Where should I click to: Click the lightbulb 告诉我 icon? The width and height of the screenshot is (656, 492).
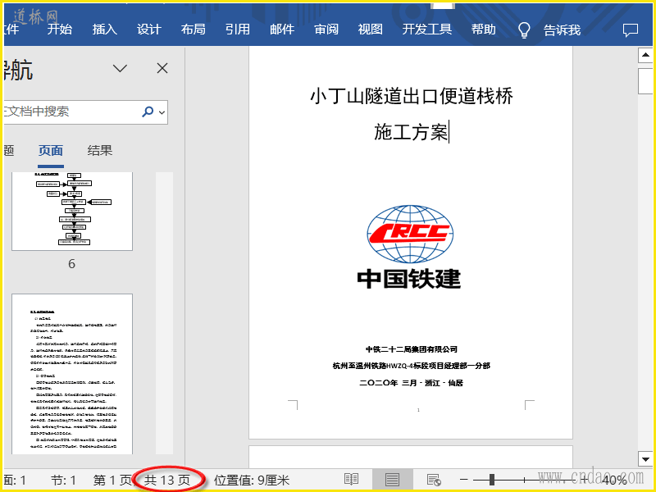click(x=524, y=30)
